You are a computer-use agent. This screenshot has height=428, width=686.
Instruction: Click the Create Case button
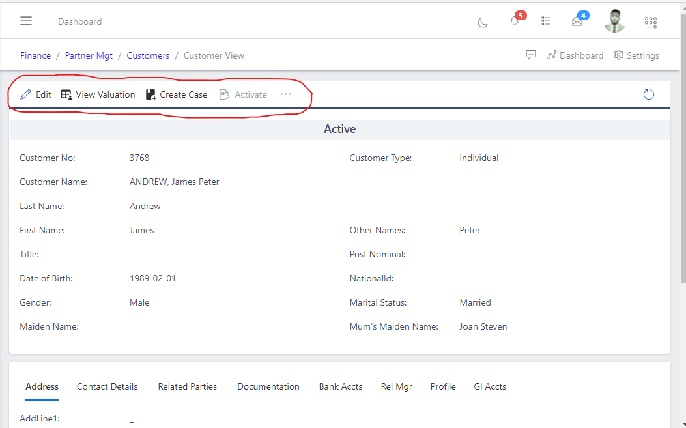(x=176, y=94)
